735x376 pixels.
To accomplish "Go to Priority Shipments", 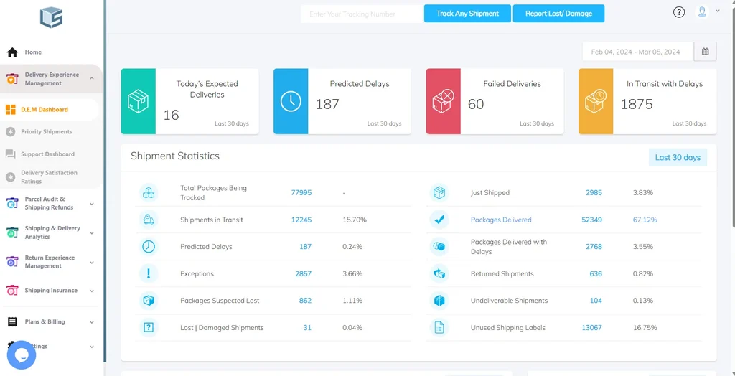I will (47, 132).
